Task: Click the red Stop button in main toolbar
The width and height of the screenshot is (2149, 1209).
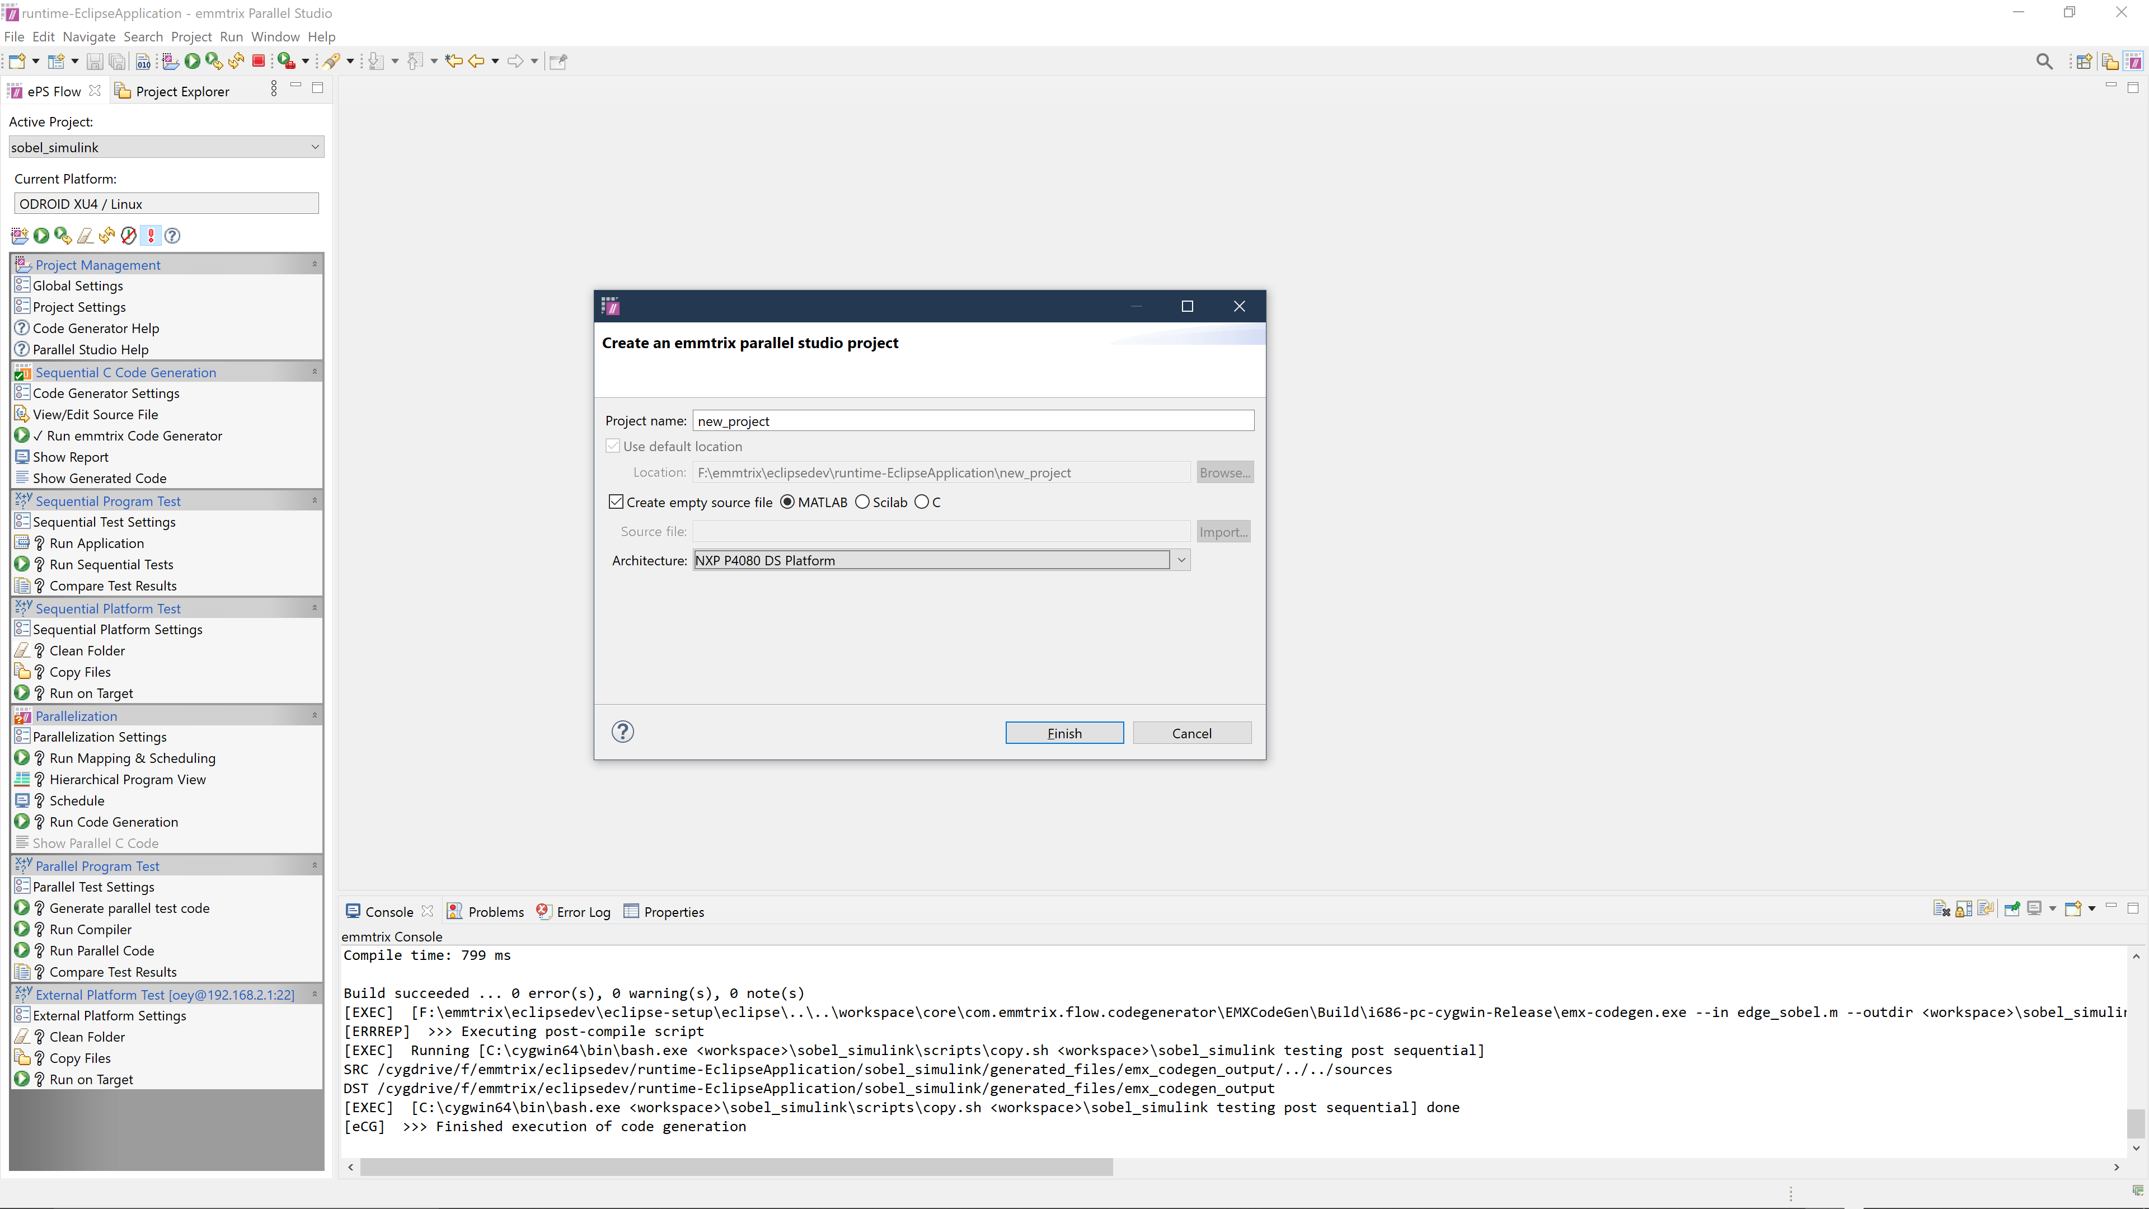Action: click(x=259, y=61)
